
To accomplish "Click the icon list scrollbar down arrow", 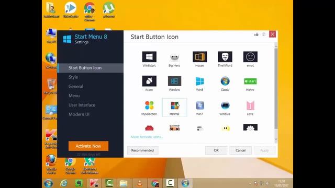I will pos(276,139).
